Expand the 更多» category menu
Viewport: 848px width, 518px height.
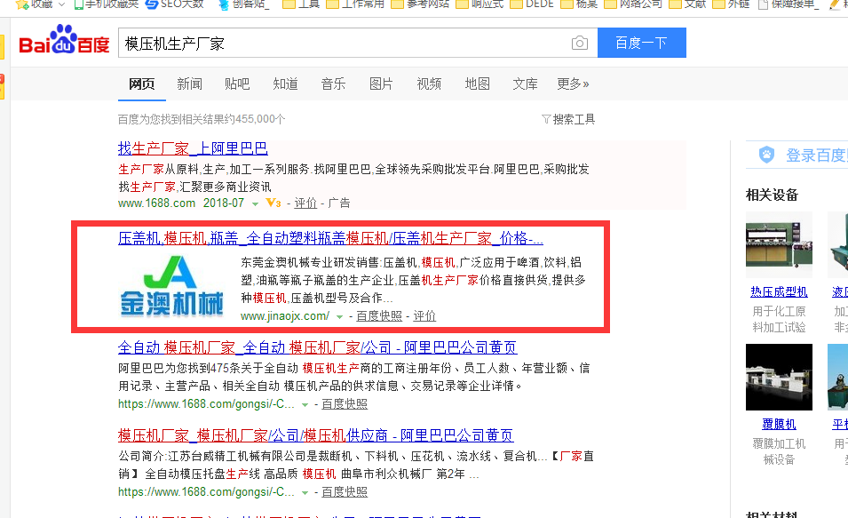coord(573,84)
